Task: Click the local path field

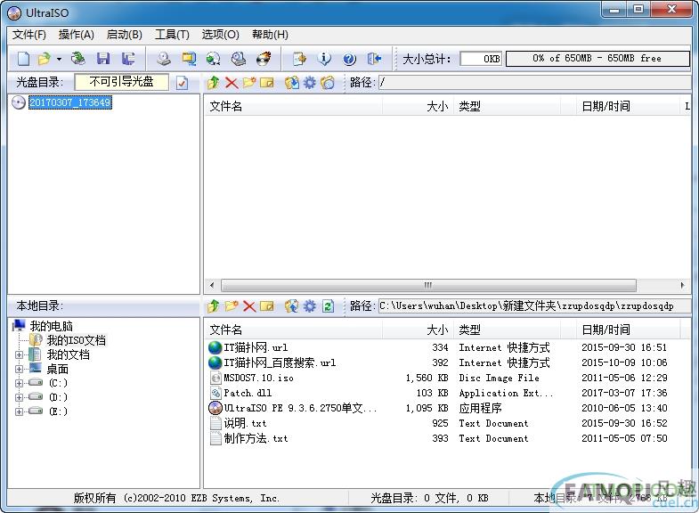Action: coord(534,306)
